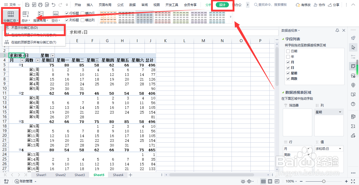Click the Redo arrow icon
Screen dimensions: 359x185
[60, 5]
